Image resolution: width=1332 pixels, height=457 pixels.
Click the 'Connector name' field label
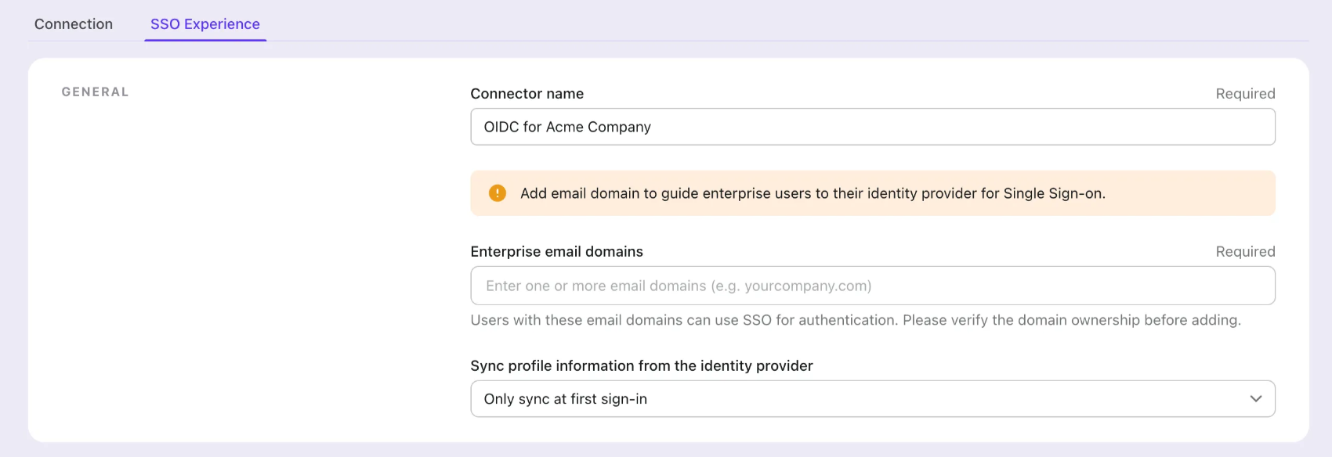pyautogui.click(x=527, y=94)
